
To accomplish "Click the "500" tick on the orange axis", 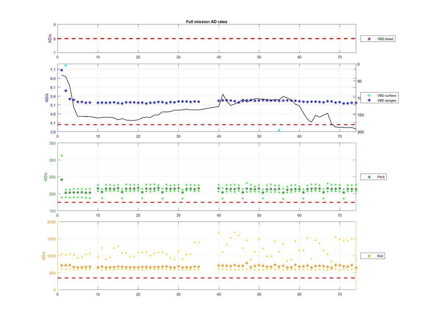I will [x=52, y=273].
